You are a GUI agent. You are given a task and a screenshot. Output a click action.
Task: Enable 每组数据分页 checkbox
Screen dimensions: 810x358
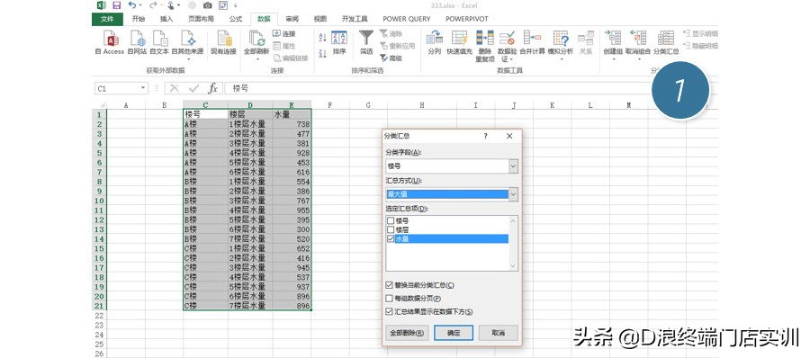click(389, 299)
